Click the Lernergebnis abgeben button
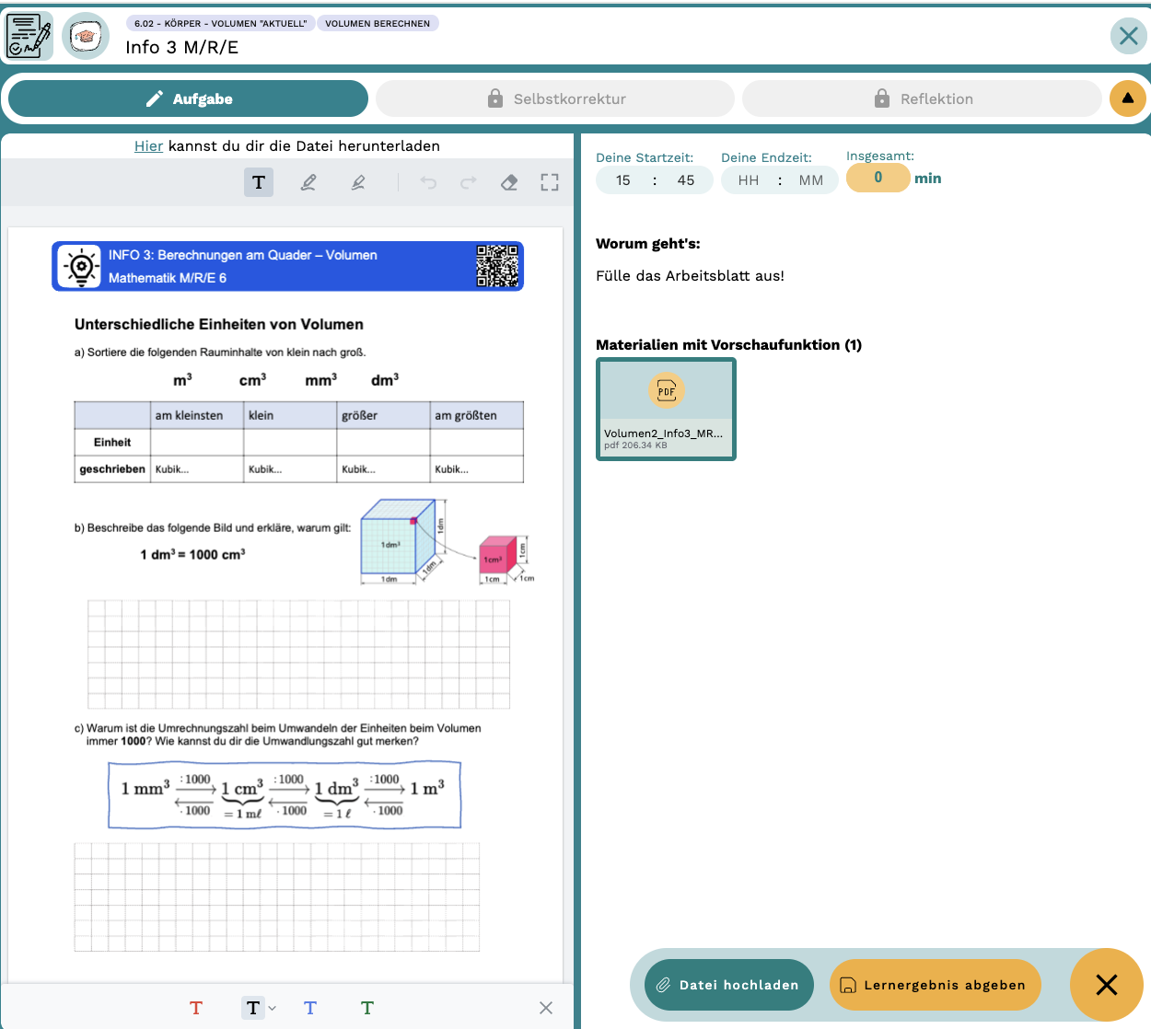 click(935, 985)
